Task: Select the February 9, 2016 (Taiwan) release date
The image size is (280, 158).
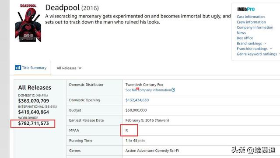Action: pyautogui.click(x=147, y=120)
